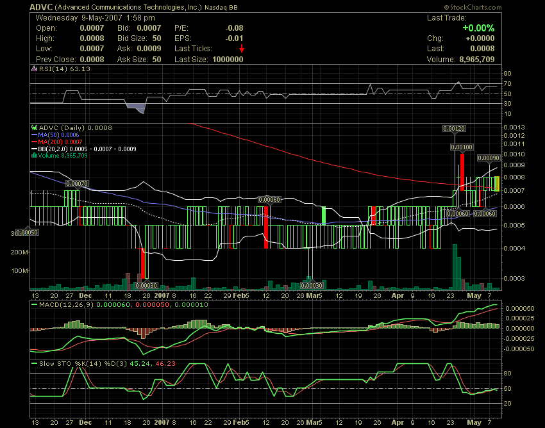Screen dimensions: 545x428
Task: Click the 0.00090 price label
Action: (489, 158)
